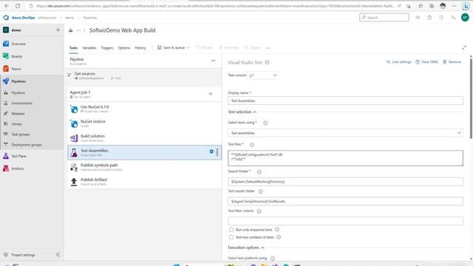Click the info icon beside Test filter criteria
This screenshot has height=266, width=473.
pyautogui.click(x=259, y=211)
